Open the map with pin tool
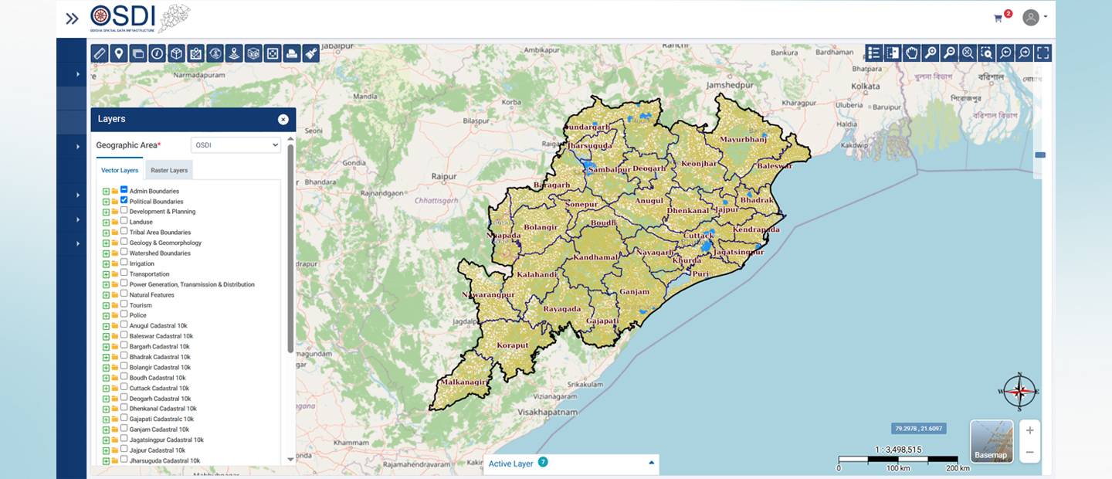1112x479 pixels. (195, 53)
